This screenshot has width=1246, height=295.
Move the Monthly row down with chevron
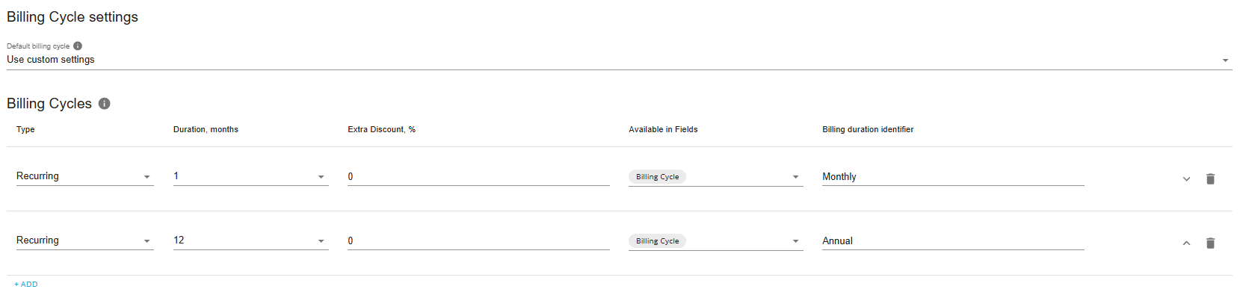[x=1186, y=178]
